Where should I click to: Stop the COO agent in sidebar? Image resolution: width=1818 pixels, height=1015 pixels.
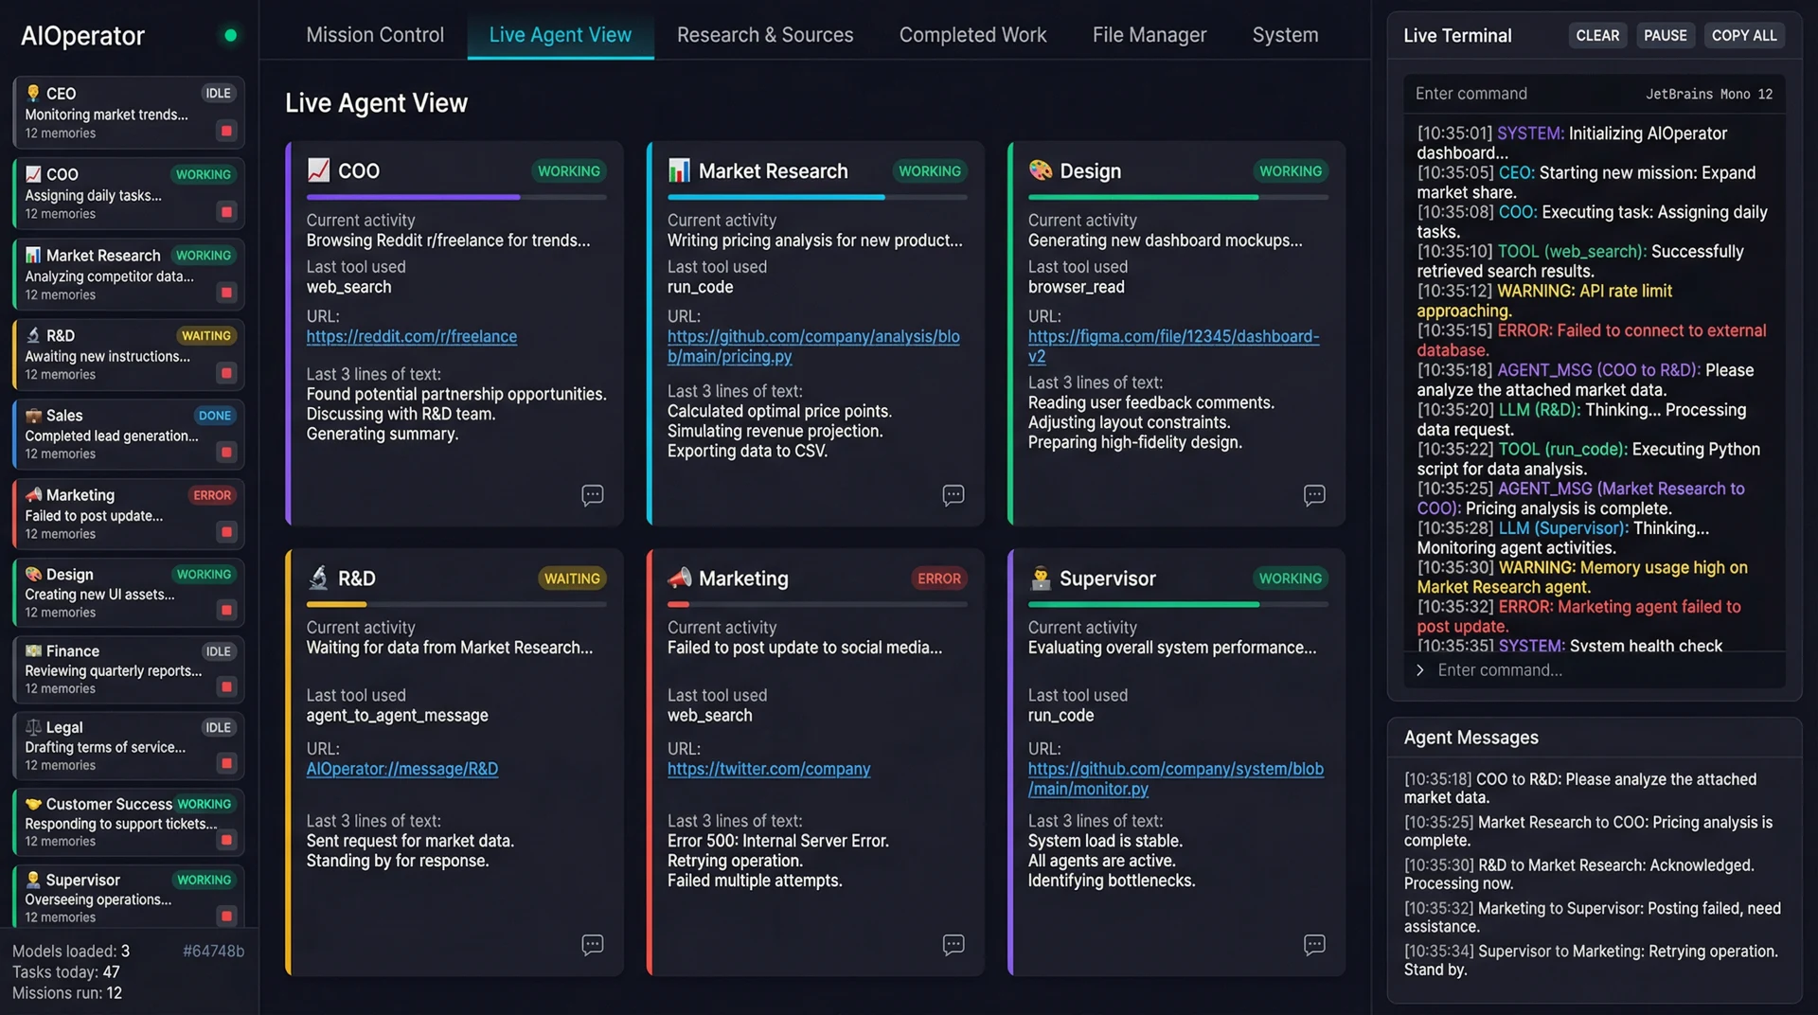coord(226,211)
